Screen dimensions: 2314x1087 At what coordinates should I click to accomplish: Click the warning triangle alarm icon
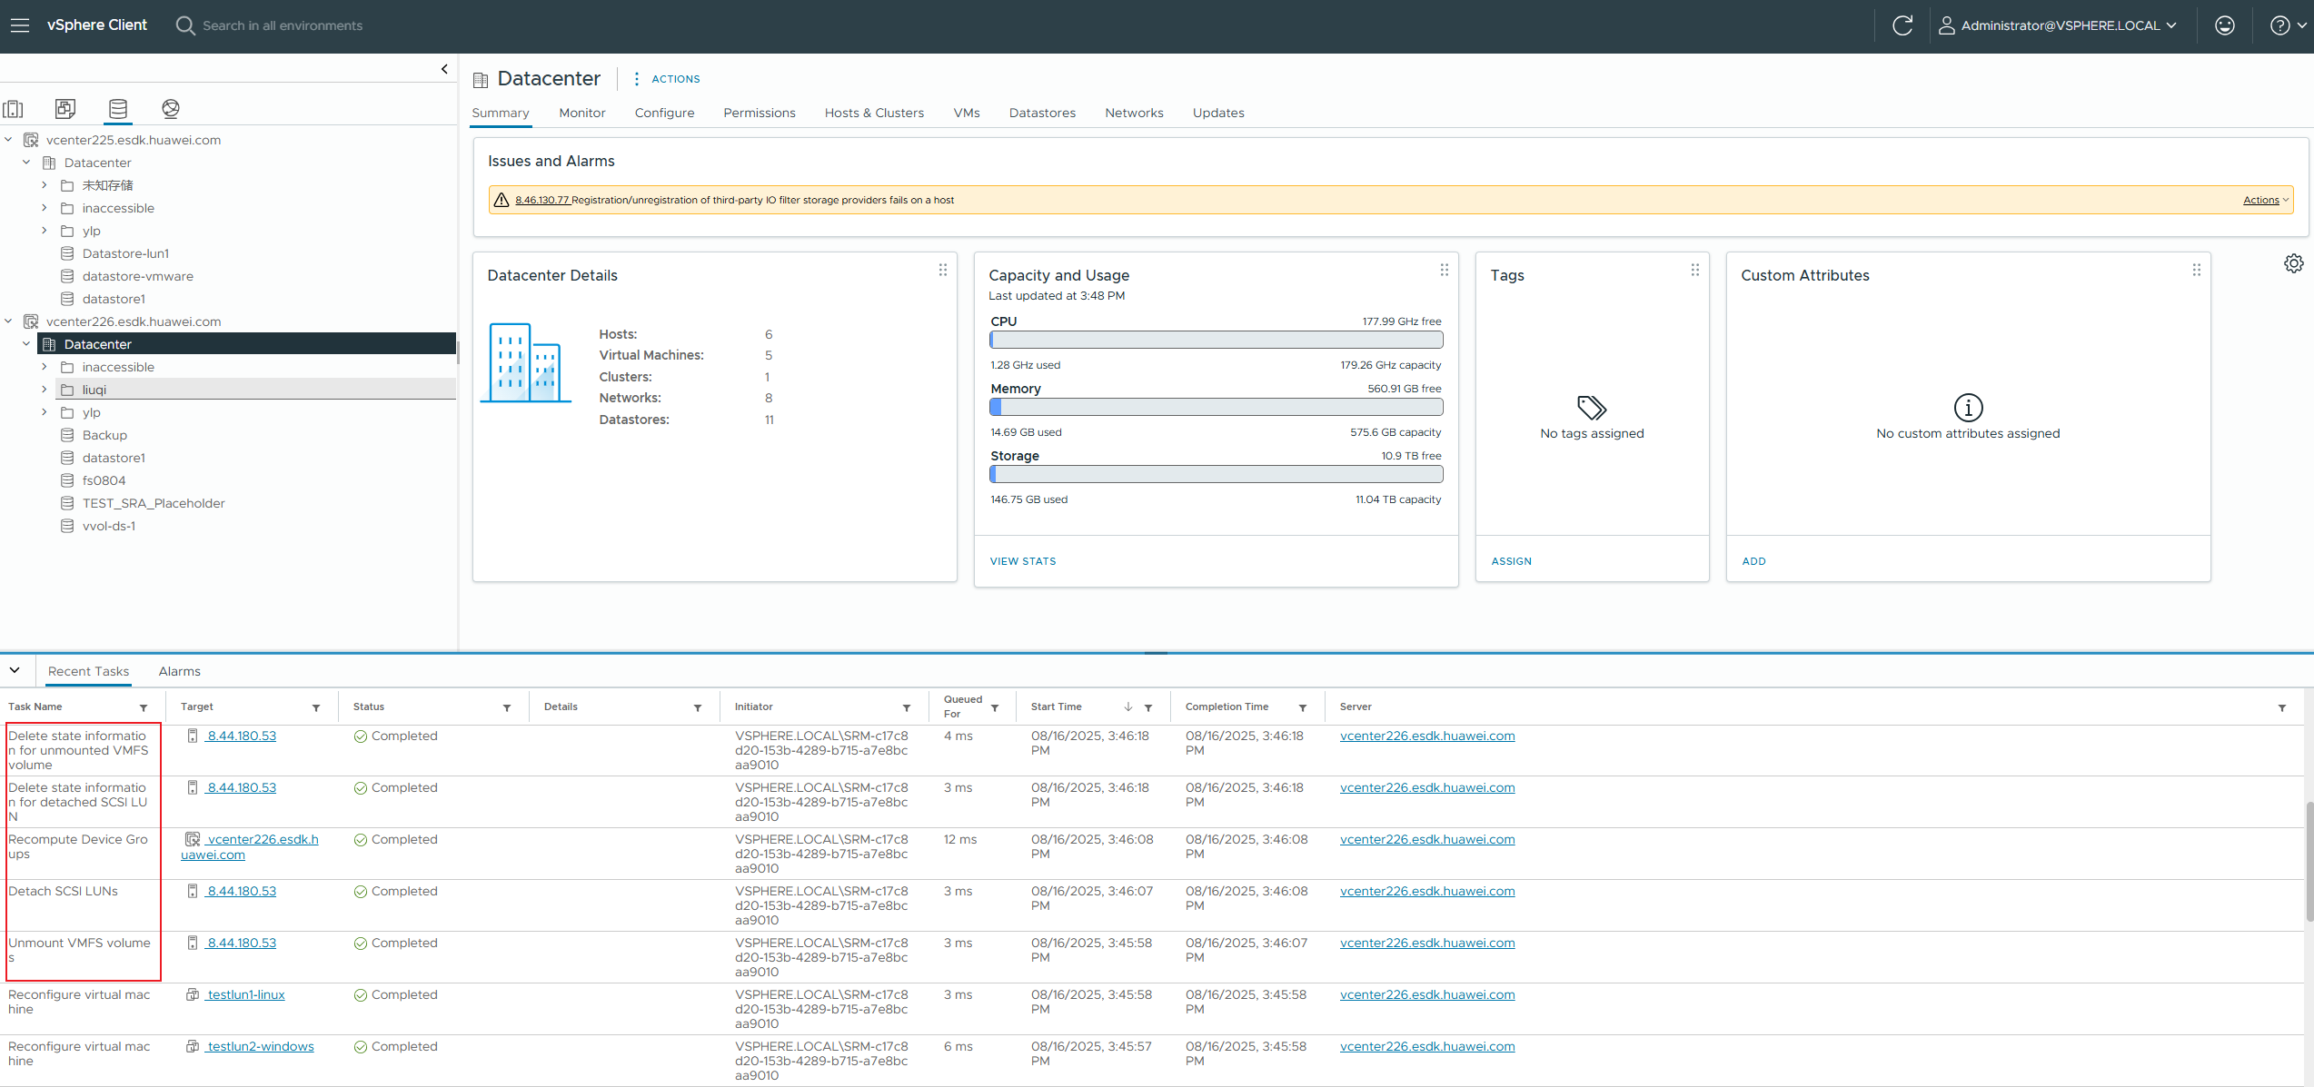502,200
